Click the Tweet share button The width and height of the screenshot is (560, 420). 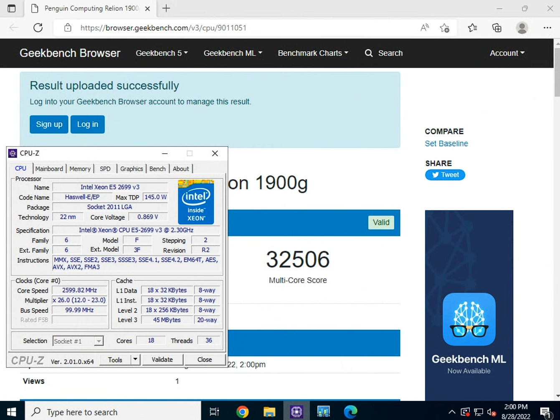click(x=445, y=175)
